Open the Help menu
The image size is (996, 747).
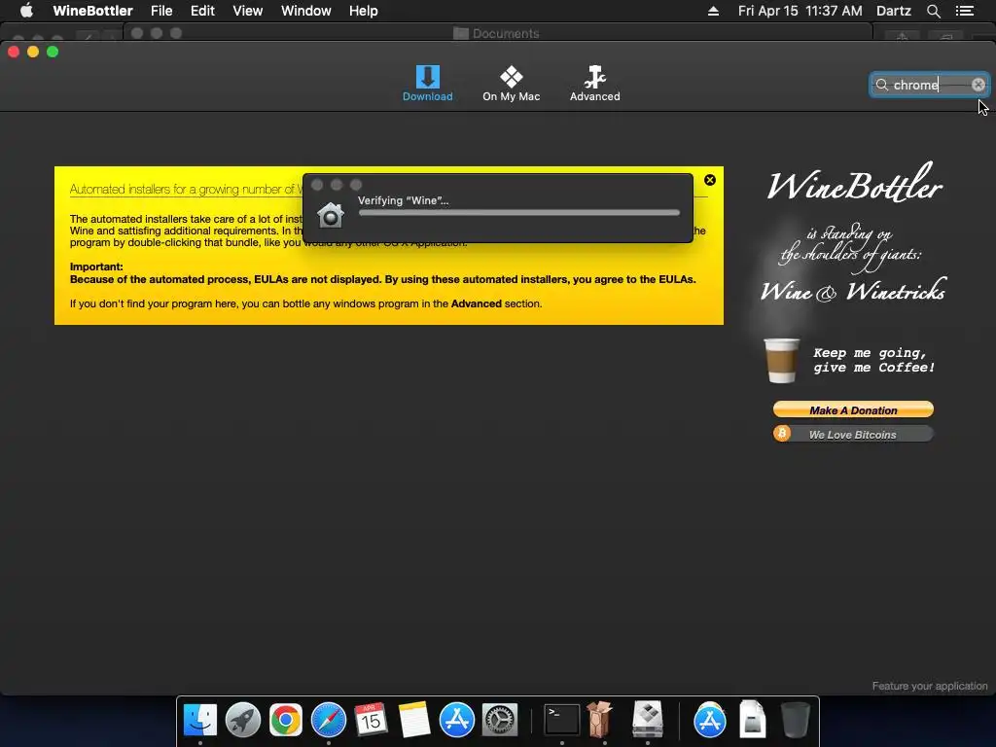pos(364,11)
